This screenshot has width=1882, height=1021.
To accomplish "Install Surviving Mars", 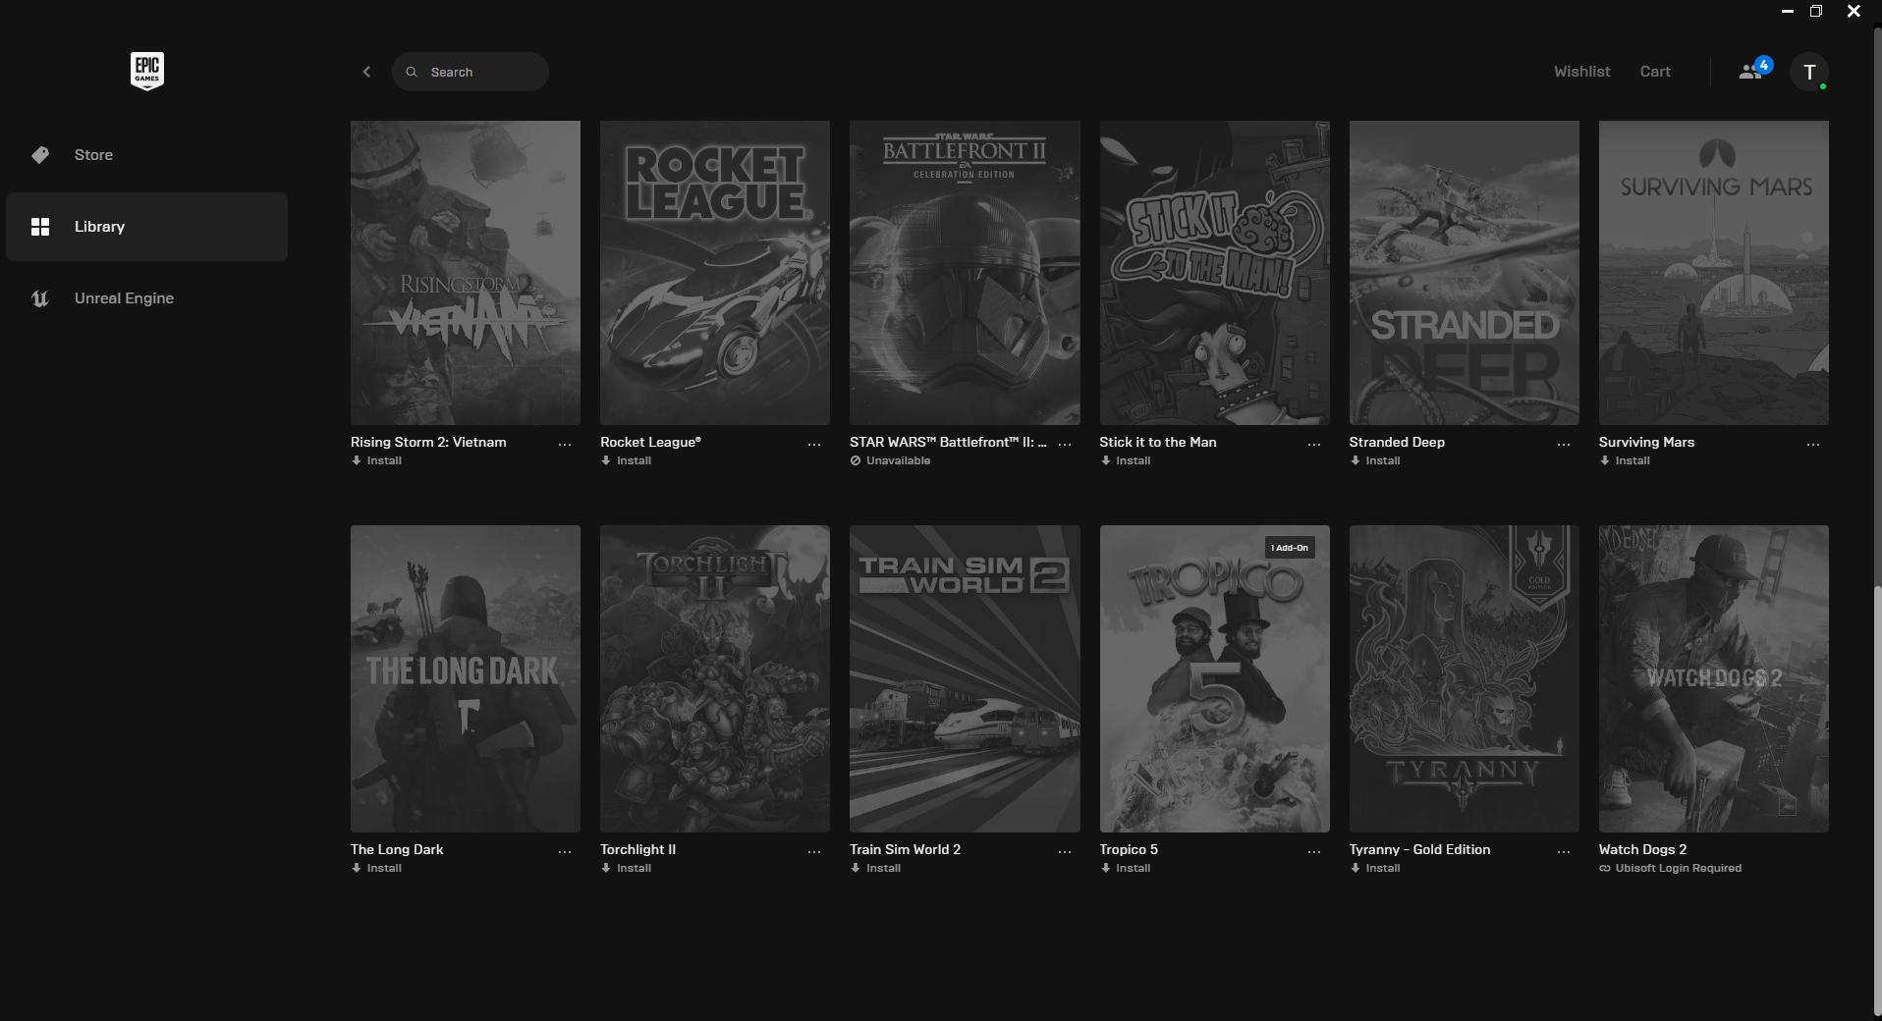I will coord(1625,460).
